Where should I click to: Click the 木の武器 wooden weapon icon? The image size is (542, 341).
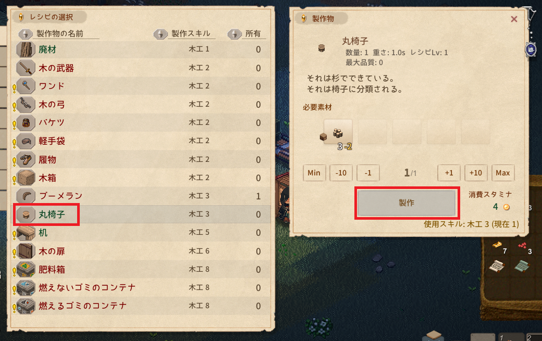26,68
